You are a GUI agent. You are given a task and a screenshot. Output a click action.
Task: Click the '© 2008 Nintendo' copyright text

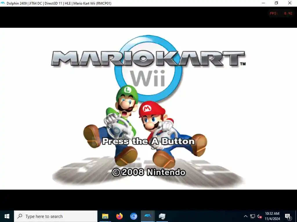click(x=149, y=172)
